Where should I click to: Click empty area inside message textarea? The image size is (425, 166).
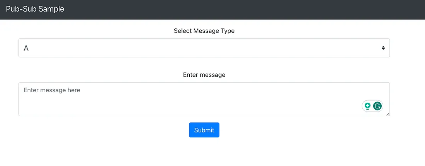tap(193, 104)
